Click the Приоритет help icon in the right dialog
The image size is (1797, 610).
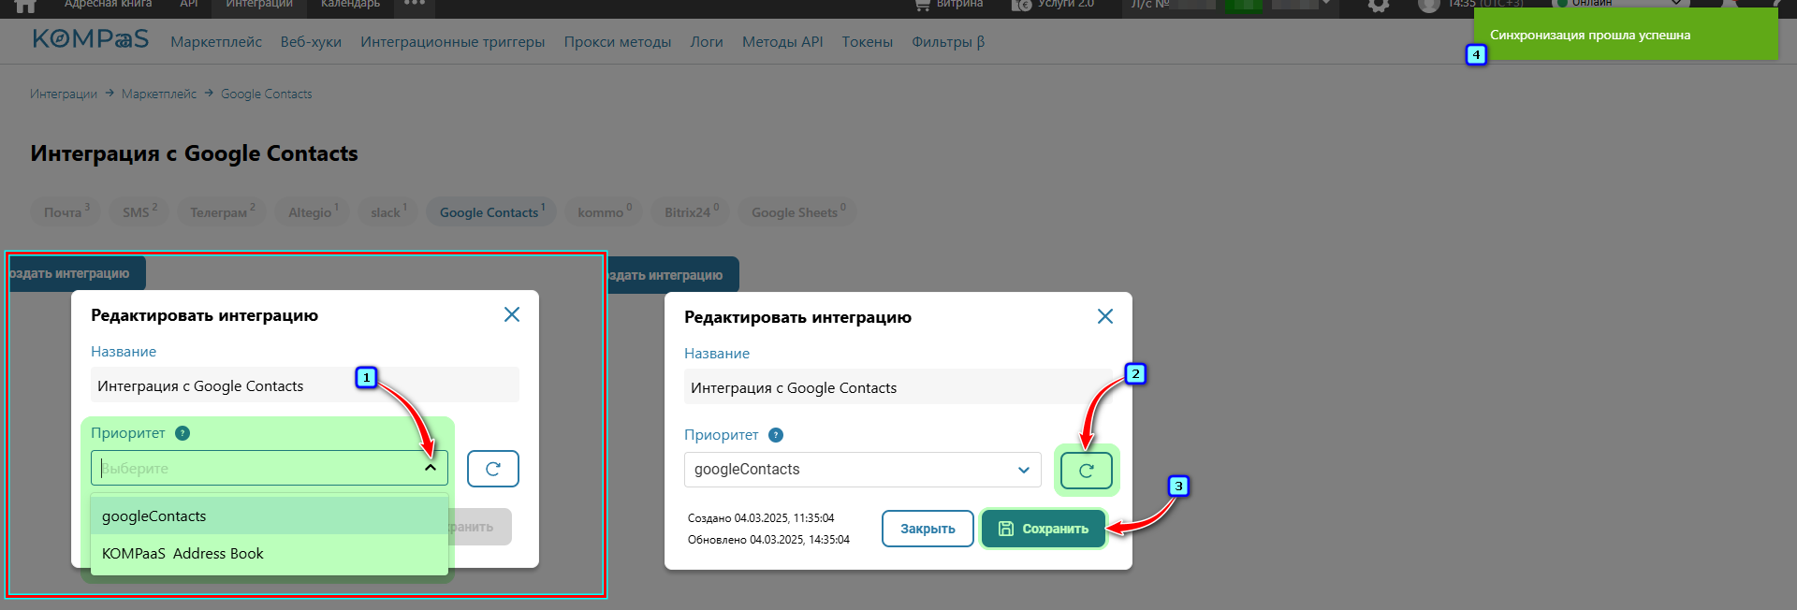tap(776, 435)
